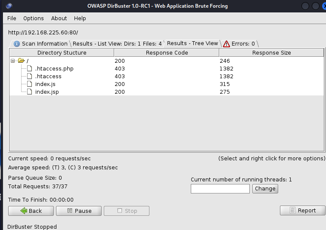Click the file icon next to index.jsp
Screen dimensions: 326x230
tap(30, 92)
